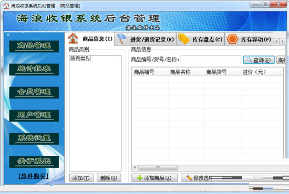Select 所有类别 in category list
This screenshot has height=194, width=289.
coord(80,59)
